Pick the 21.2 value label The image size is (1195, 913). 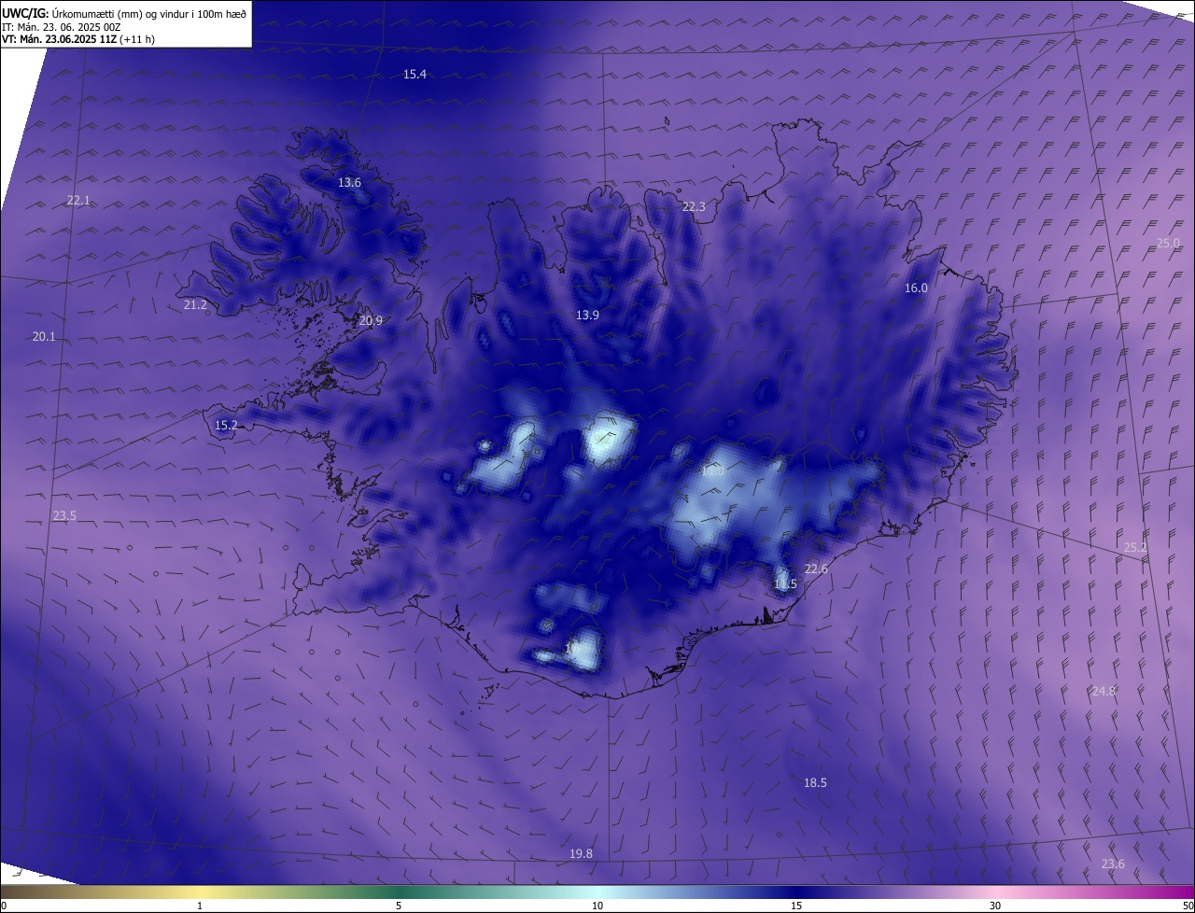[x=195, y=304]
